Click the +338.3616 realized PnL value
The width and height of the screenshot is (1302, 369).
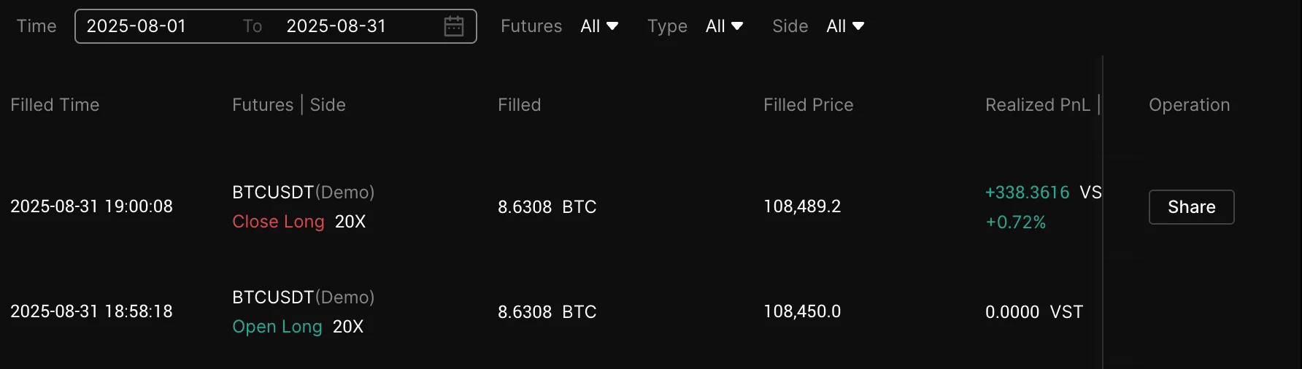(x=1027, y=193)
